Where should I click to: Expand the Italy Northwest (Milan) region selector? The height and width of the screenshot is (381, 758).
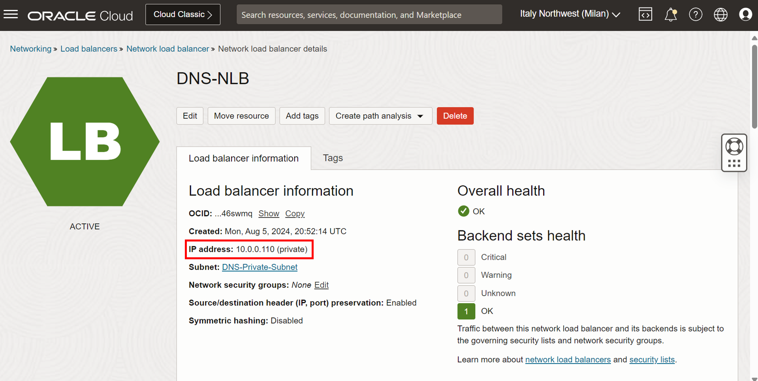tap(570, 14)
